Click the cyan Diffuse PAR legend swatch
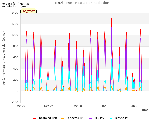 [x=111, y=118]
